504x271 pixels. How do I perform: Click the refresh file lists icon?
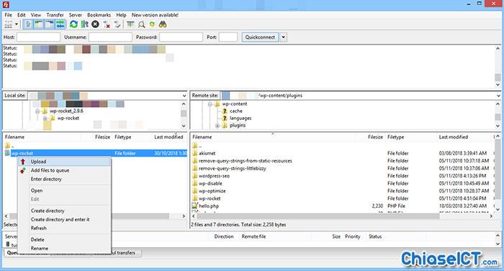[73, 24]
